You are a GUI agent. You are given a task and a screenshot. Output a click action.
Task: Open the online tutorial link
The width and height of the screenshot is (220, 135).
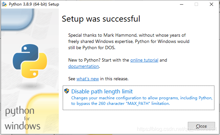click(x=144, y=60)
